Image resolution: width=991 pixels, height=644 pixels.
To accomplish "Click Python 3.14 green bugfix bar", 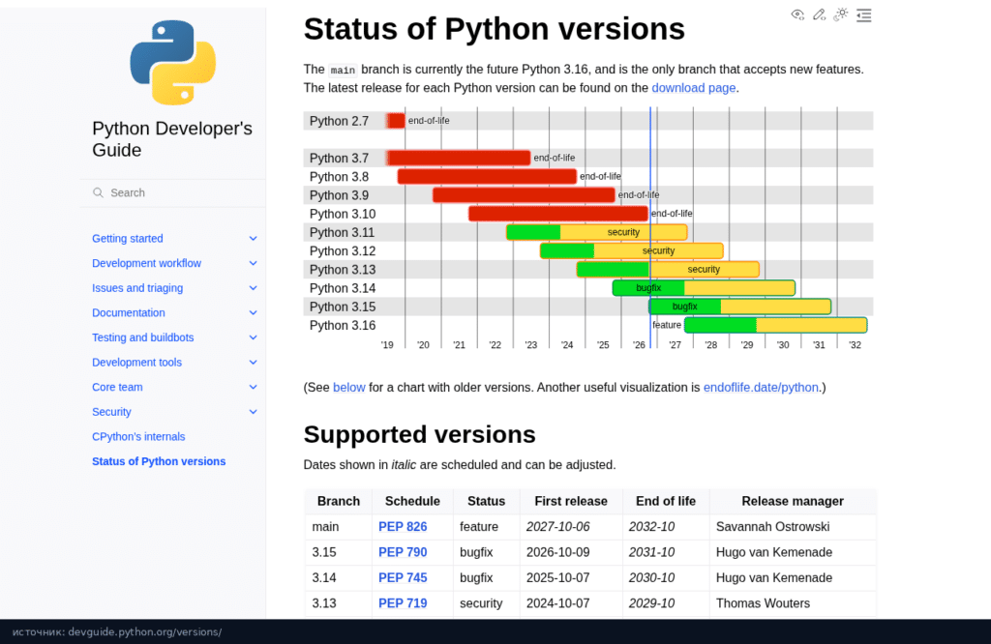I will 648,288.
